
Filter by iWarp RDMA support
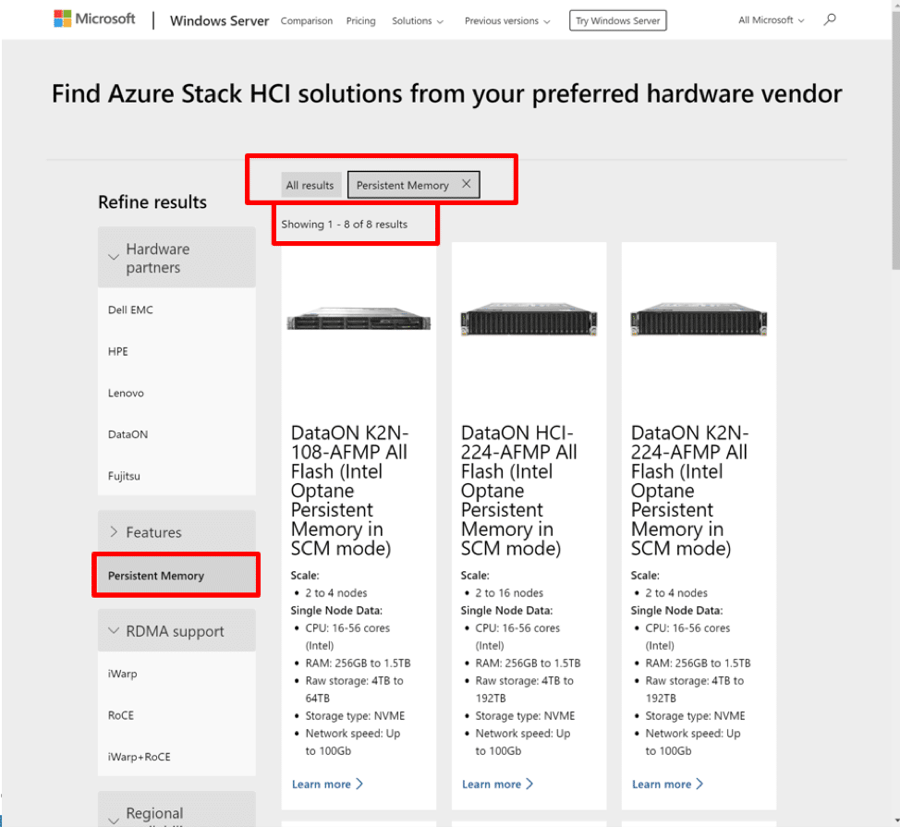coord(176,674)
